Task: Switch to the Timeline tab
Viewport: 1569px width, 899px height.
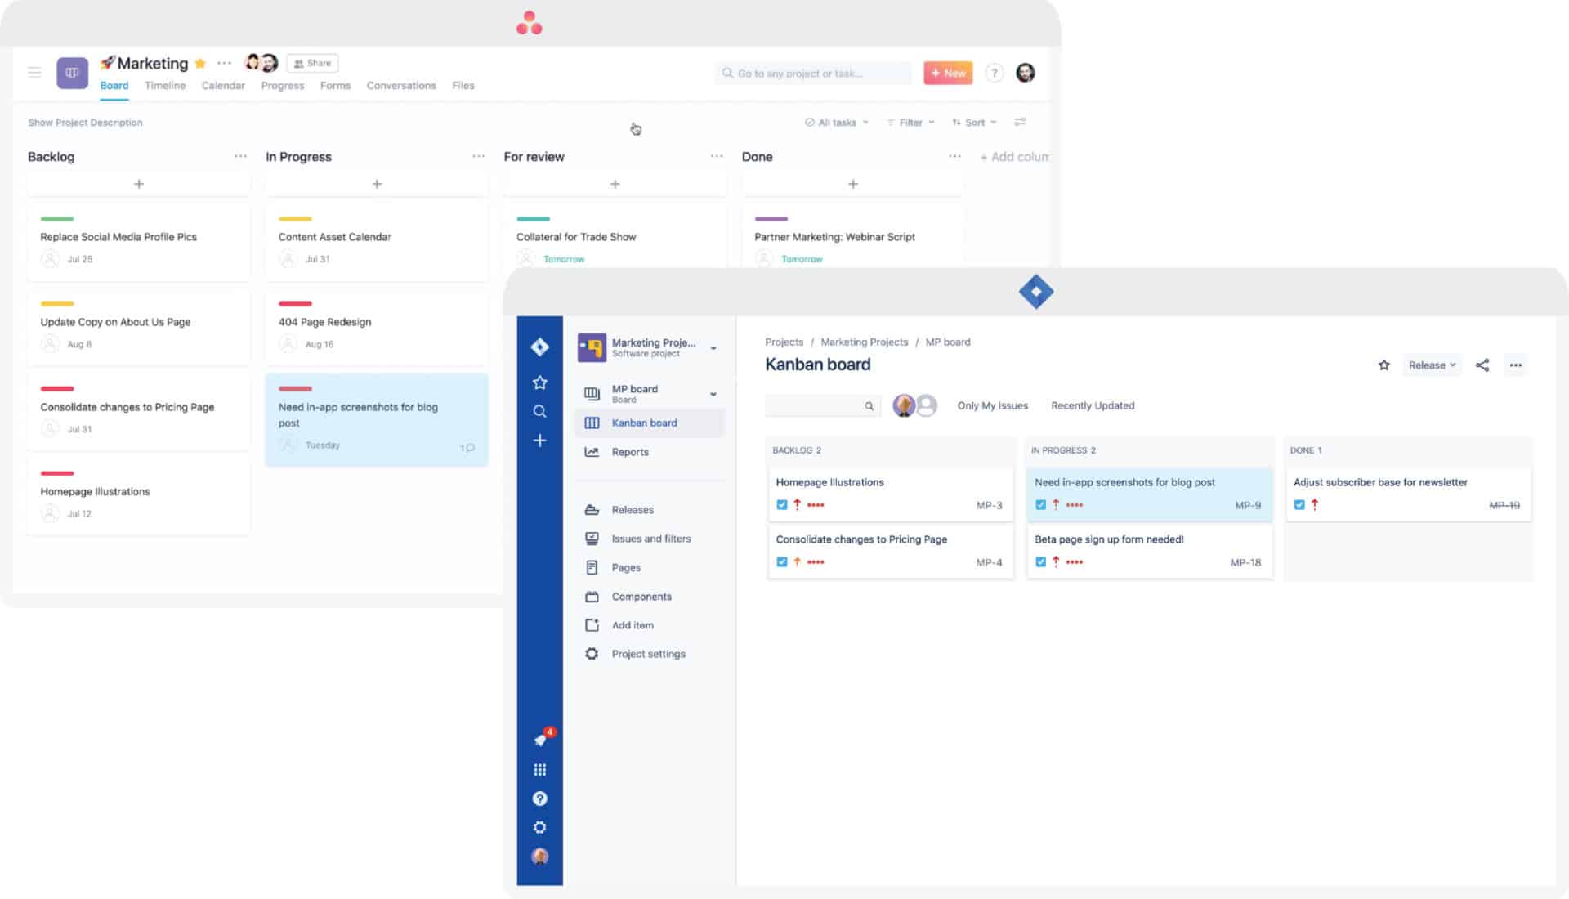Action: point(164,85)
